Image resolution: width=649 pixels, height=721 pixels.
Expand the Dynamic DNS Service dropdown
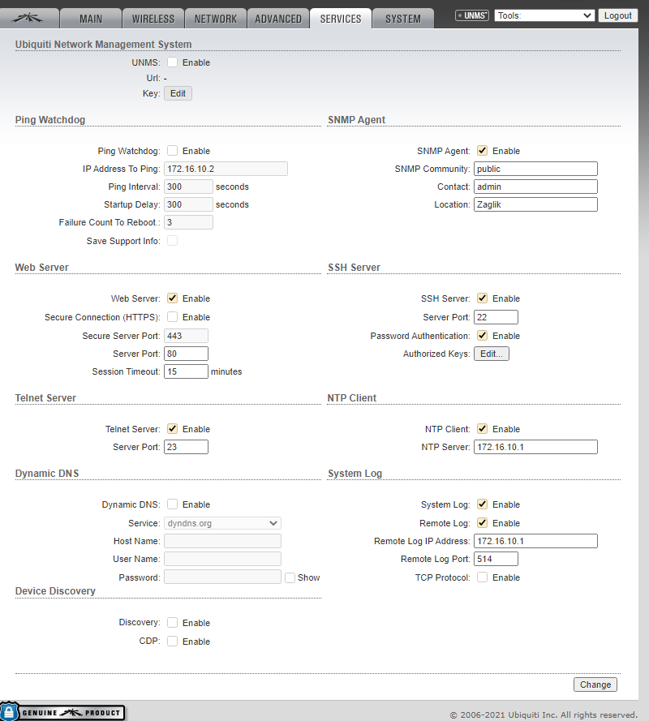[222, 523]
